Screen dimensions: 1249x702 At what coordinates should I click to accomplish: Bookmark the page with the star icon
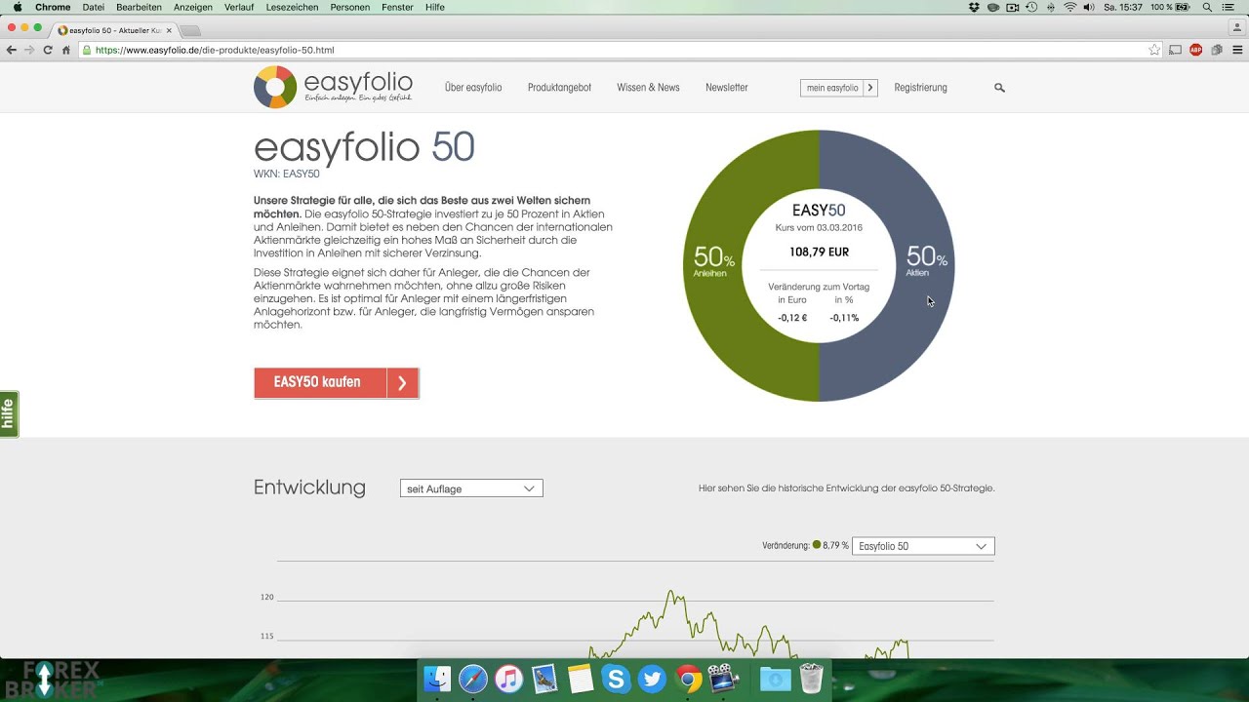point(1154,50)
